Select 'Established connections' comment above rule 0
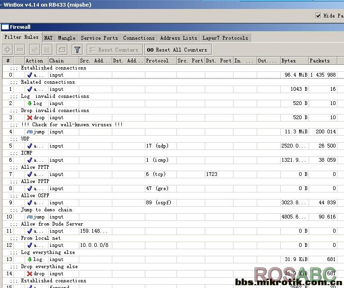This screenshot has height=288, width=344. coord(53,68)
